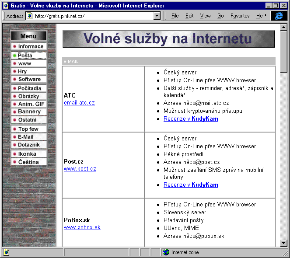Minimize the Internet Explorer window
Image resolution: width=290 pixels, height=258 pixels.
[269, 6]
